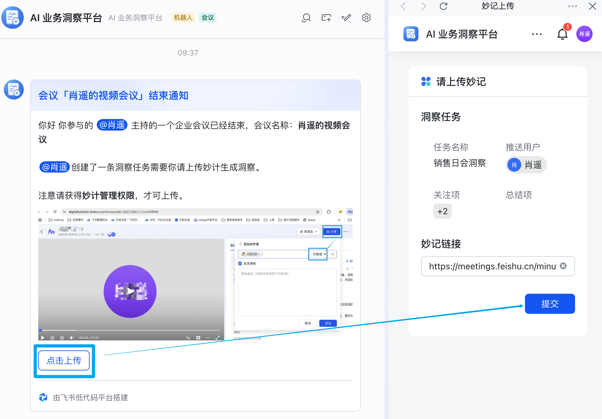Open three-dot menu beside AI 业务洞察平台 title
The height and width of the screenshot is (419, 602).
[537, 34]
